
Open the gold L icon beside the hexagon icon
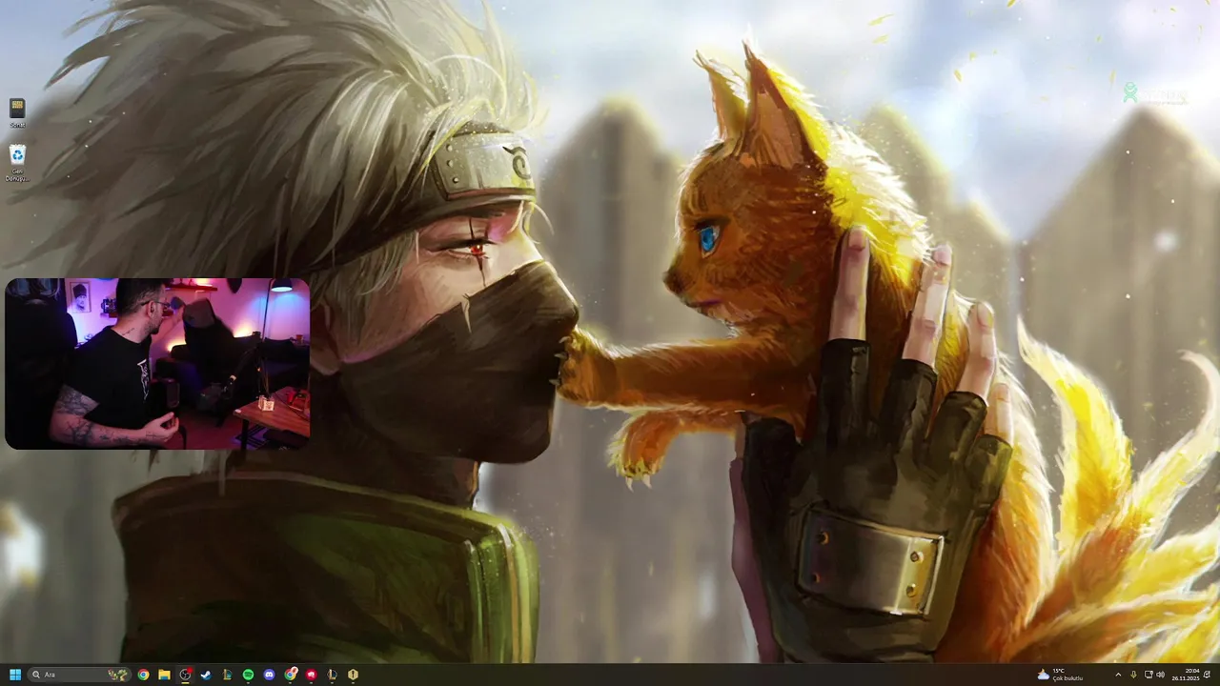[x=332, y=675]
